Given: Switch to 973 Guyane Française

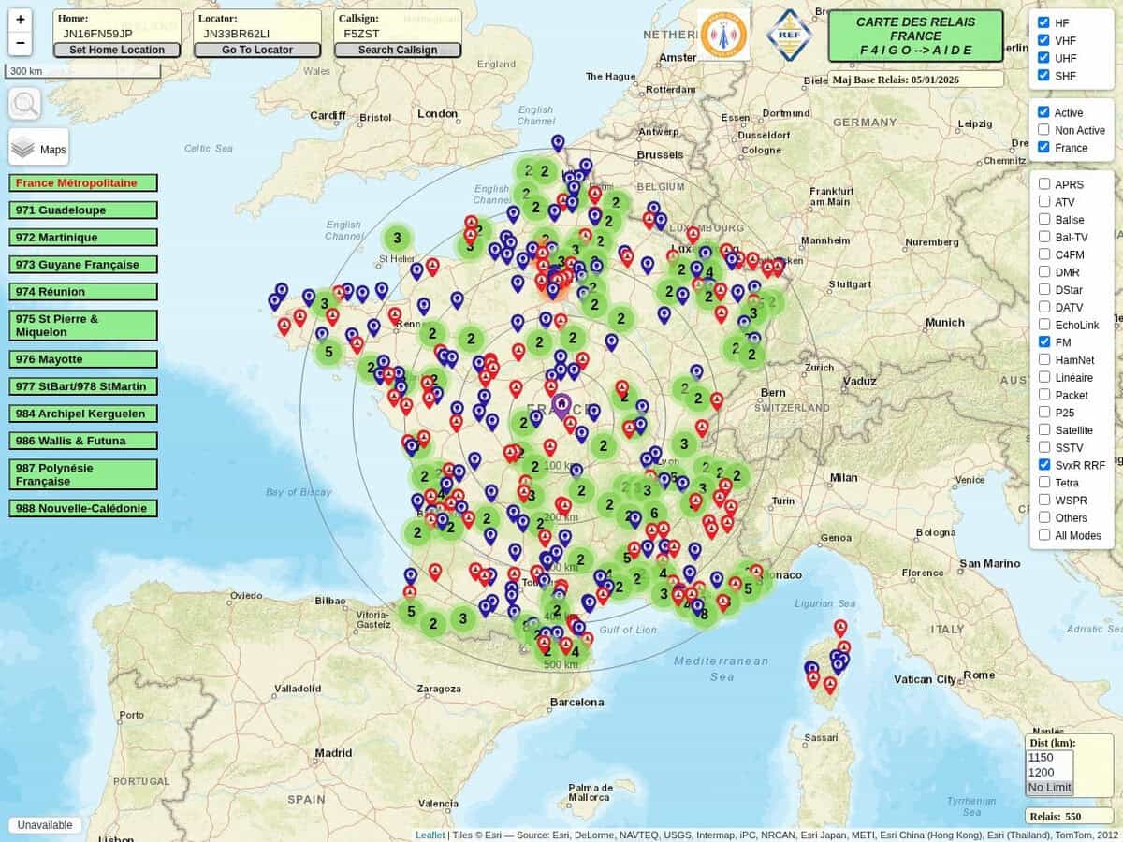Looking at the screenshot, I should coord(83,264).
